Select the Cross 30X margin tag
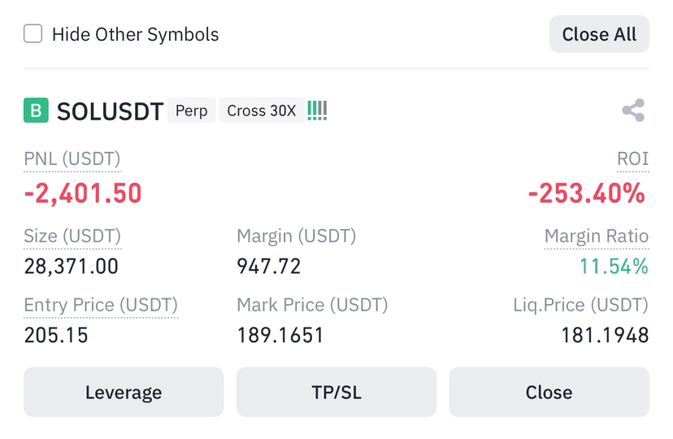 pyautogui.click(x=262, y=111)
